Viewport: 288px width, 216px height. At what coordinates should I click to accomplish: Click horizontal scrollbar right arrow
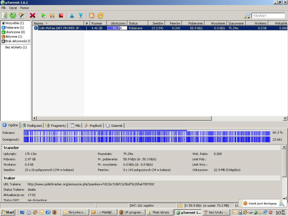[x=285, y=118]
